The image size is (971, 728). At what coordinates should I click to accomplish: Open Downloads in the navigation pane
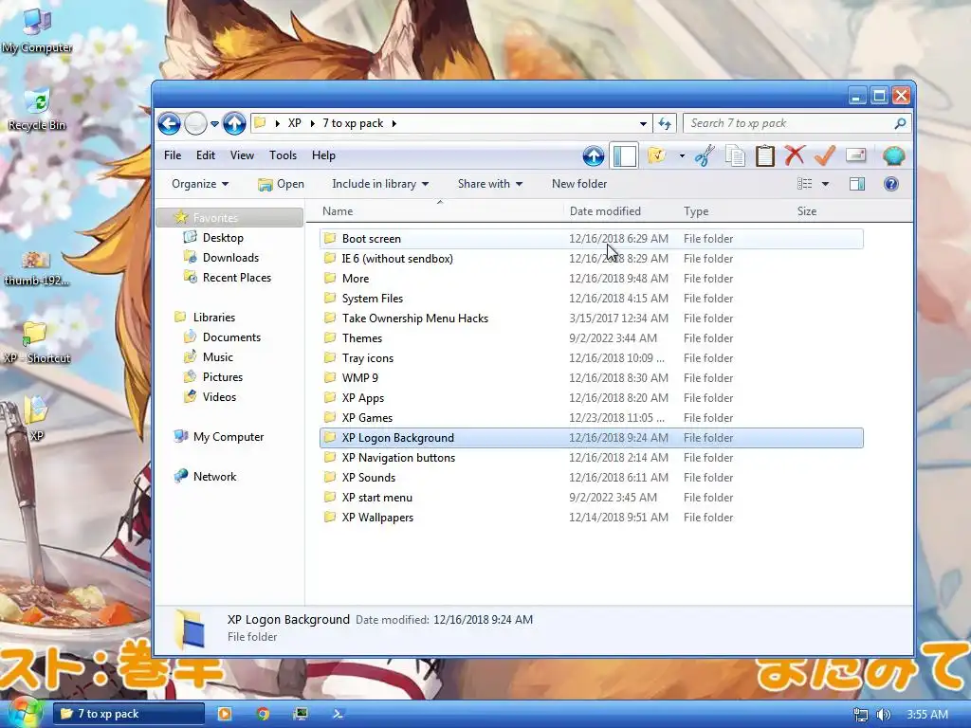pos(230,258)
